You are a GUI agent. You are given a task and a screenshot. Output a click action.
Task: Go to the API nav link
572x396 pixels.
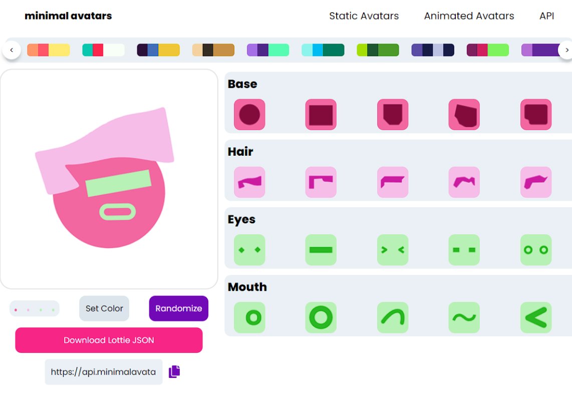[x=546, y=16]
